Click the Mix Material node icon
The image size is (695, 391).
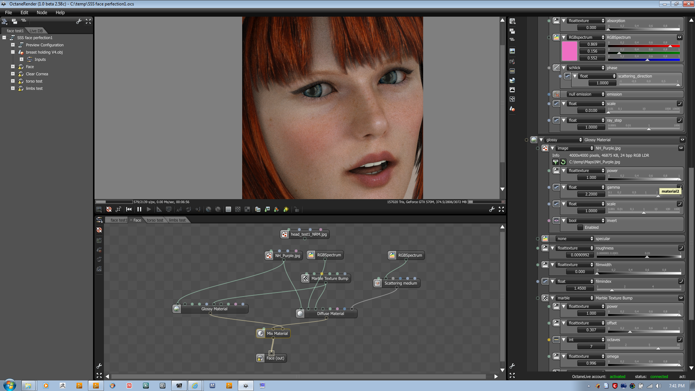(x=261, y=333)
